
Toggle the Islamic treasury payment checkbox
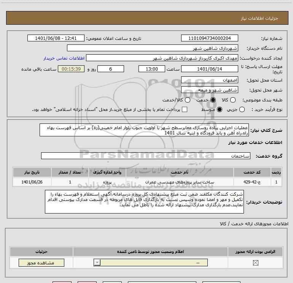185,109
